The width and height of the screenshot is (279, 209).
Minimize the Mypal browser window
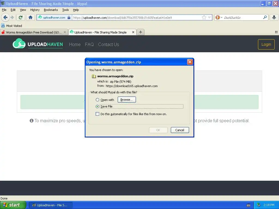(x=263, y=3)
